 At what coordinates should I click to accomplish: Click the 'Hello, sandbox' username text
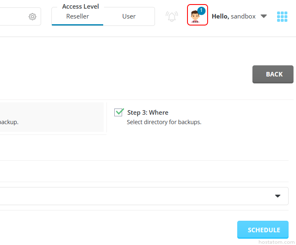234,16
